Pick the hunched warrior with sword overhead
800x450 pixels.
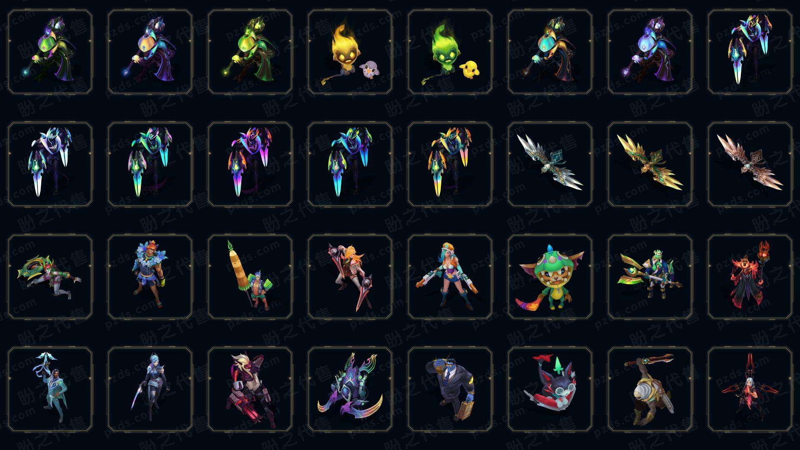[650, 389]
